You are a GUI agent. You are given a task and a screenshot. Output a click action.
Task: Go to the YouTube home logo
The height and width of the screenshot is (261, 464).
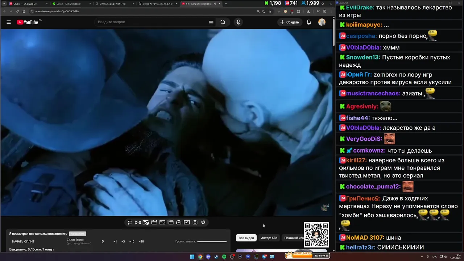point(27,22)
